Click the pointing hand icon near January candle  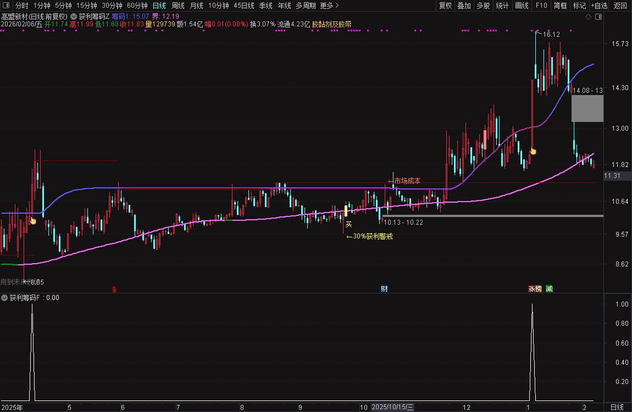pos(533,151)
